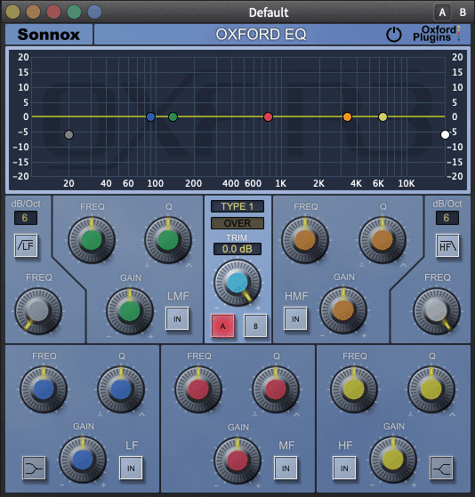Click the yellow HF Q knob
The height and width of the screenshot is (497, 475).
click(431, 389)
